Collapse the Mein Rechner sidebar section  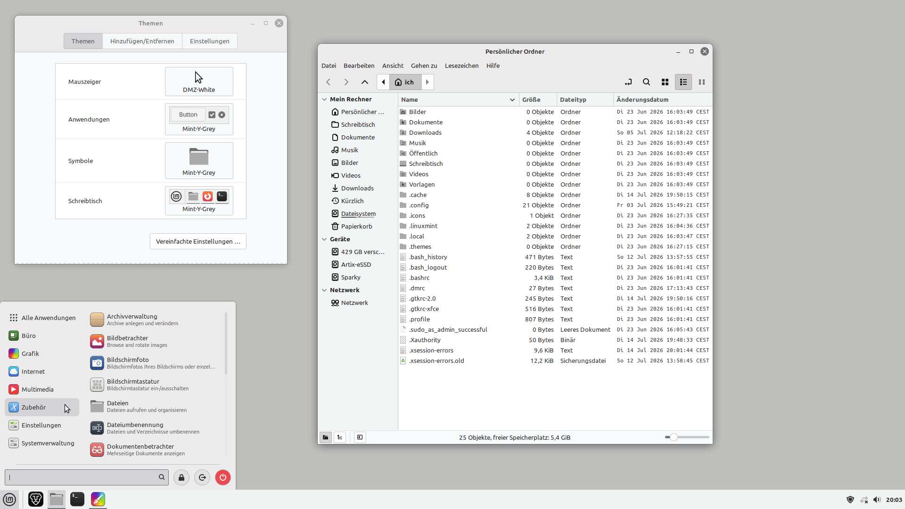point(324,99)
